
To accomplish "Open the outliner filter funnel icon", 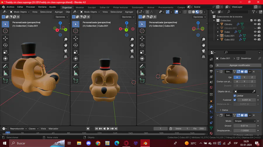I will point(253,12).
